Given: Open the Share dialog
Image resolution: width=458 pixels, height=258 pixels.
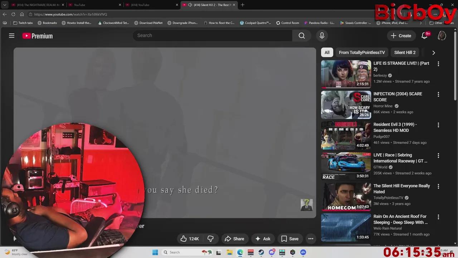Looking at the screenshot, I should [x=234, y=239].
